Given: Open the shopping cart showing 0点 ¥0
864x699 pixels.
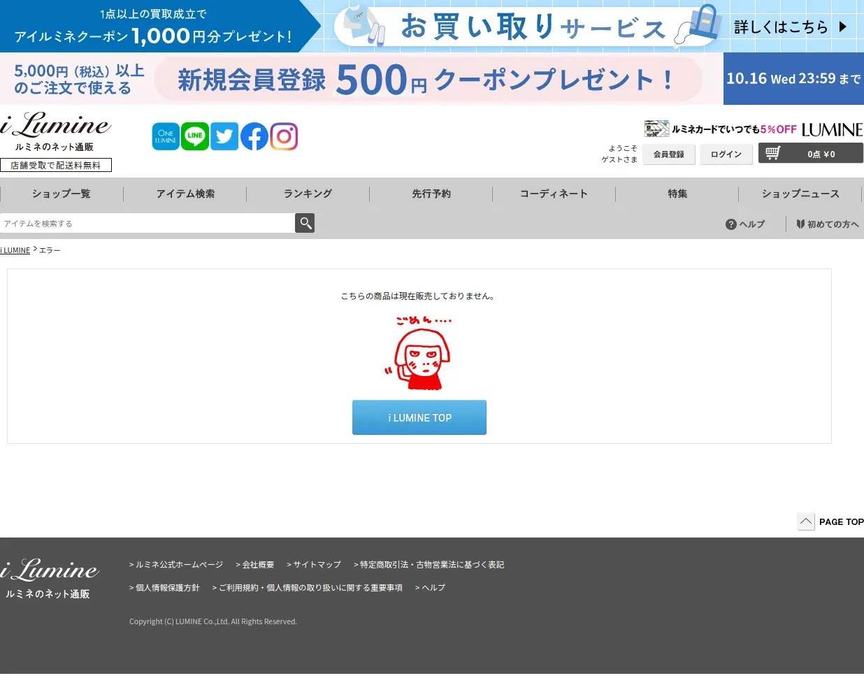Looking at the screenshot, I should [811, 153].
